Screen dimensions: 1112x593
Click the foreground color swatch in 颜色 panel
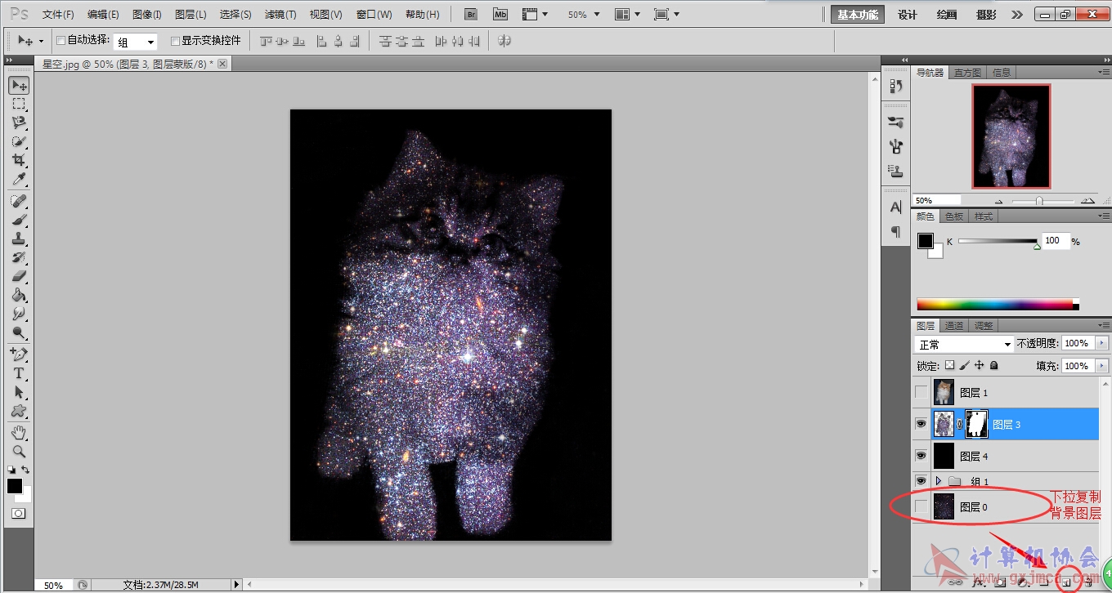click(x=926, y=241)
